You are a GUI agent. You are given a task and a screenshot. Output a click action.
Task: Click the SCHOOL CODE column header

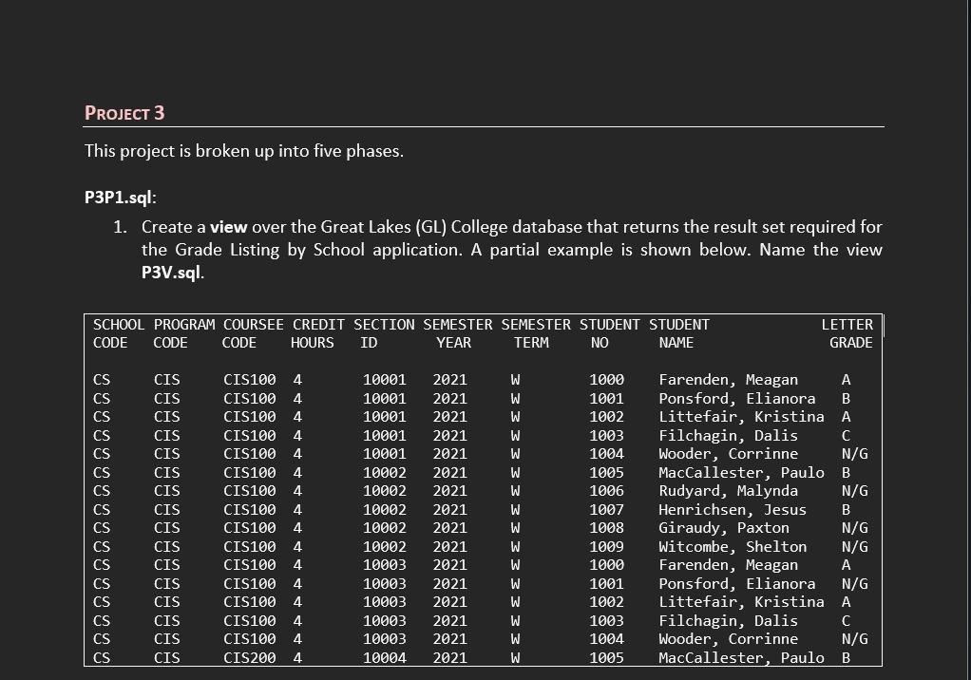[118, 333]
